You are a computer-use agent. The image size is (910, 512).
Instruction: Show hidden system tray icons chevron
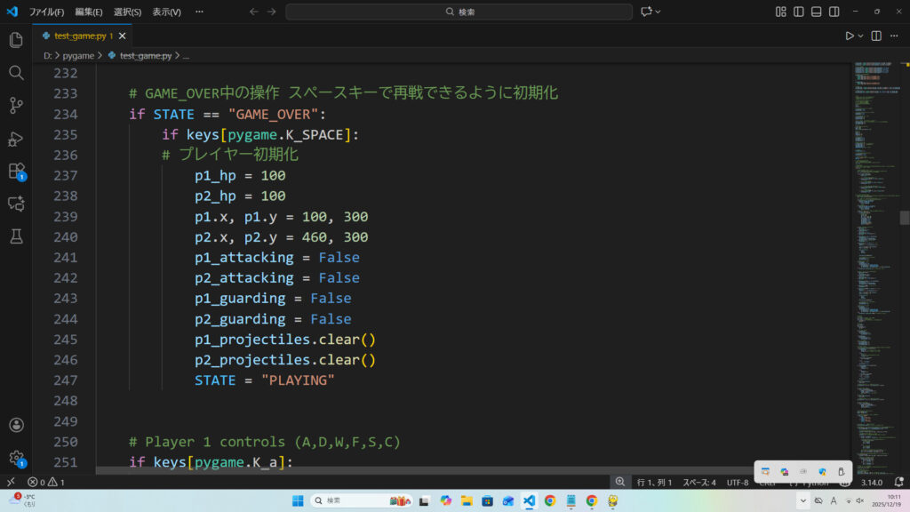click(803, 500)
